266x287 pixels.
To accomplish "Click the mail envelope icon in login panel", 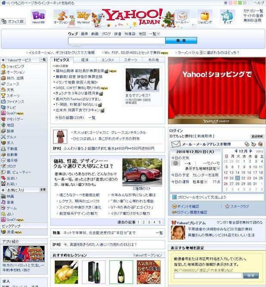I will click(175, 144).
